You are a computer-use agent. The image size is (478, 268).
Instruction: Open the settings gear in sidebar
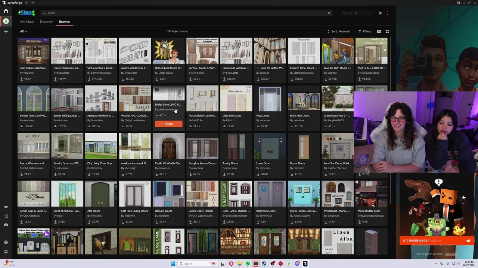coord(6,252)
